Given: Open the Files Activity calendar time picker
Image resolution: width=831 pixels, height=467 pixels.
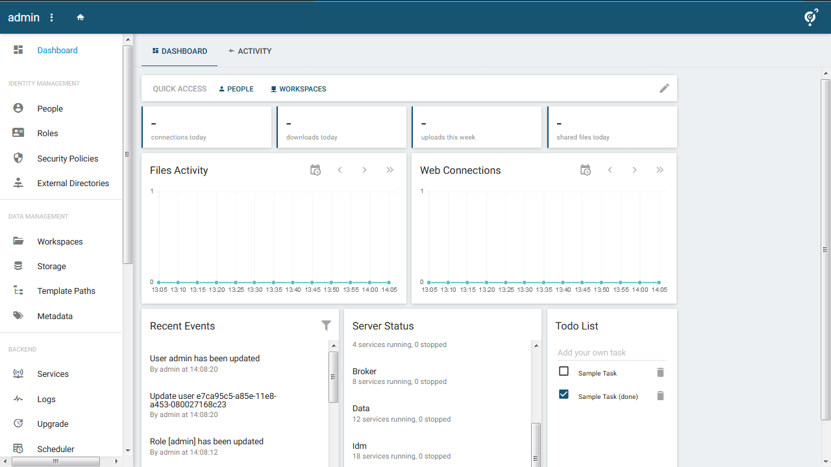Looking at the screenshot, I should coord(316,170).
